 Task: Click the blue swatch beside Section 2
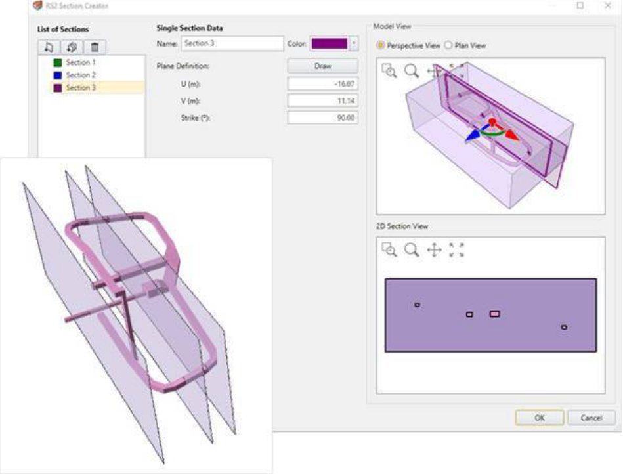(x=58, y=75)
